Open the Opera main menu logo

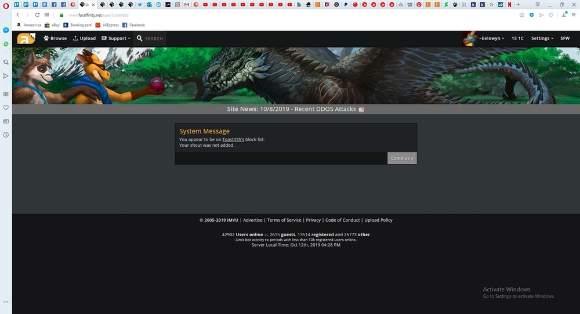6,6
